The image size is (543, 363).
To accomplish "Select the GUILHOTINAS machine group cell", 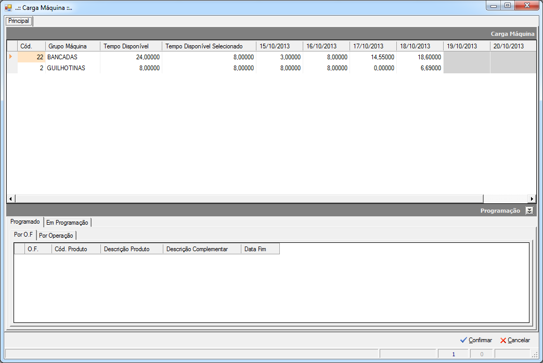I will coord(73,68).
